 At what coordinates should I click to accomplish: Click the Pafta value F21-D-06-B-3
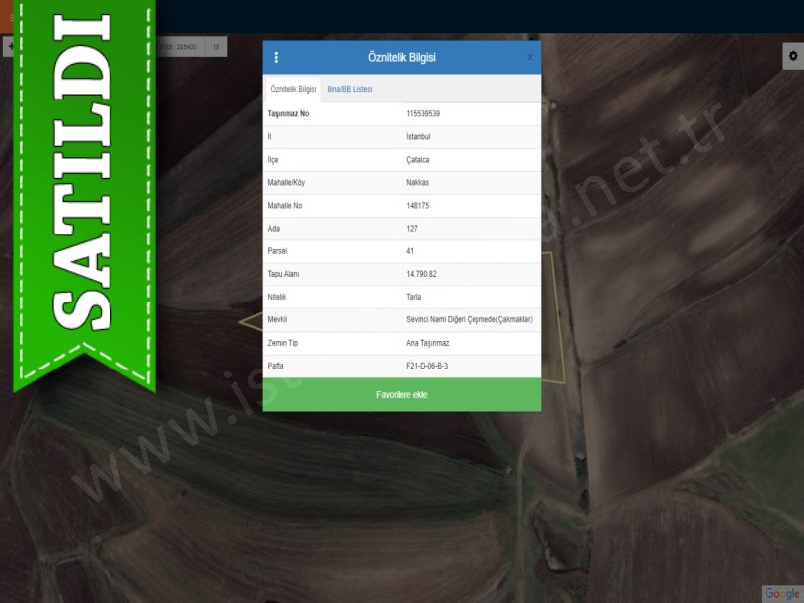pos(427,366)
